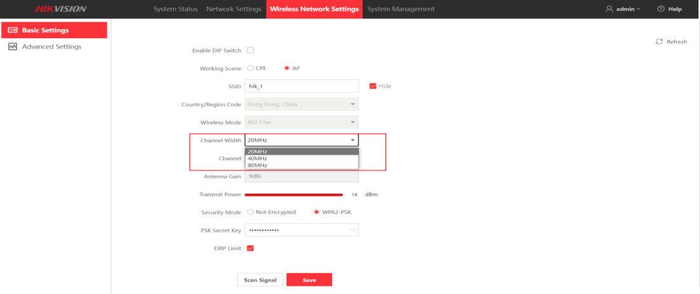Click the red Save button
Viewport: 700px width, 294px height.
click(309, 280)
